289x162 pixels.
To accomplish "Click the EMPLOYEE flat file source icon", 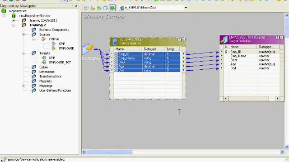I will click(x=53, y=48).
